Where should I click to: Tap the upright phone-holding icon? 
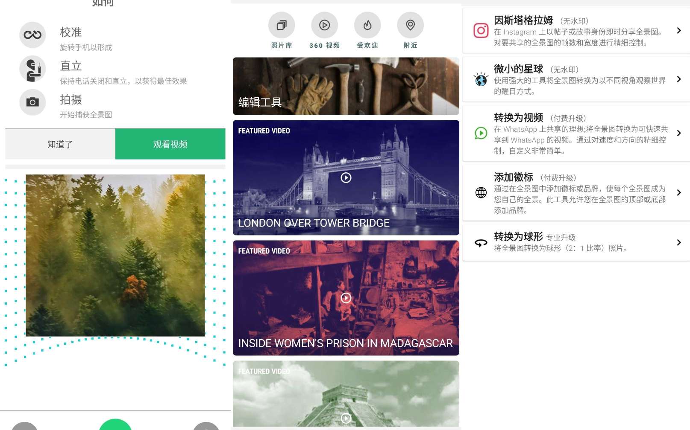[x=32, y=69]
